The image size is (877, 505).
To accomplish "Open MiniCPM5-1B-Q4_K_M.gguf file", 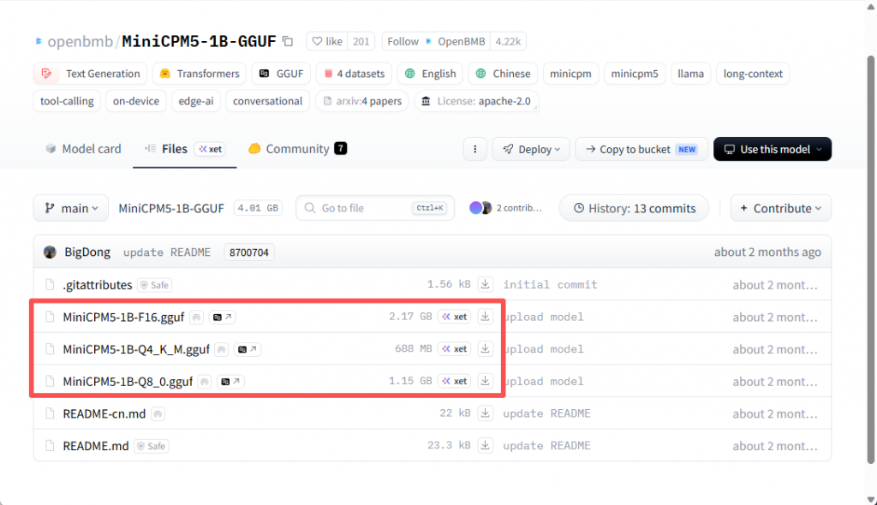I will 136,349.
